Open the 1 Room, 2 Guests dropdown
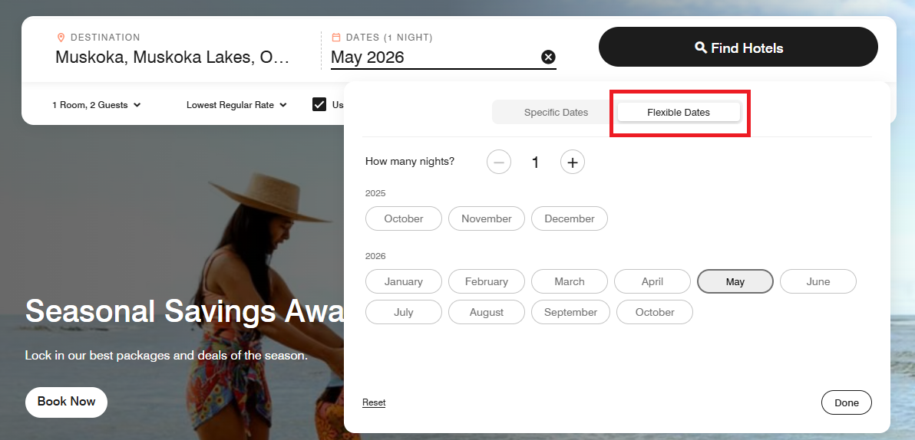915x440 pixels. tap(97, 105)
